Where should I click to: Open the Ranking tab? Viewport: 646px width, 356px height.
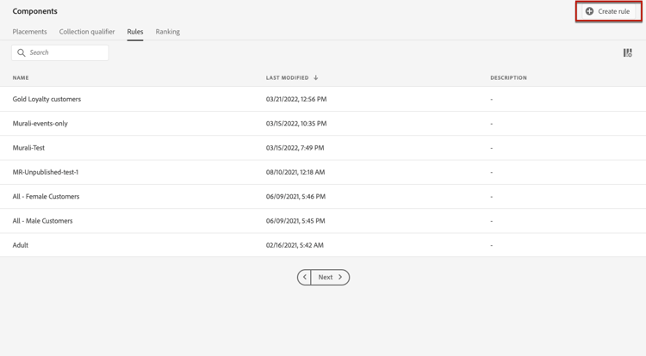click(x=168, y=32)
